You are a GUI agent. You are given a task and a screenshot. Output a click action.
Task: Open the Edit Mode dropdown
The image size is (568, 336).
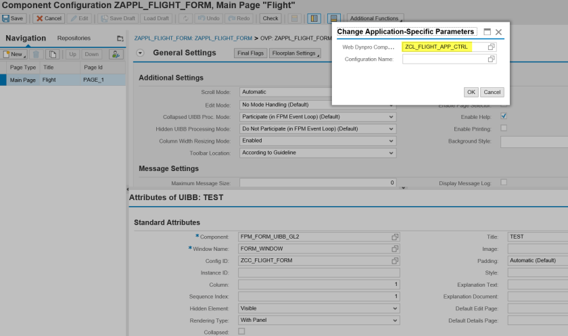click(391, 105)
